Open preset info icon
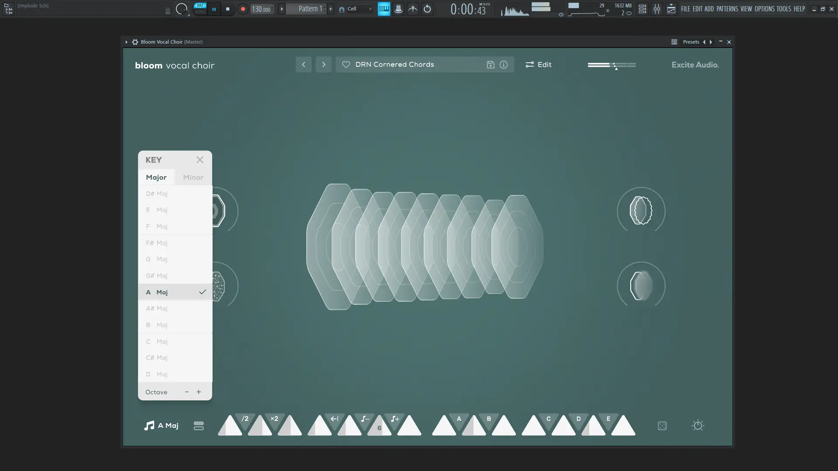838x471 pixels. point(504,65)
